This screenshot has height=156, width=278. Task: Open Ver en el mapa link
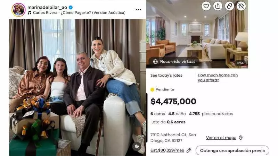click(x=221, y=138)
